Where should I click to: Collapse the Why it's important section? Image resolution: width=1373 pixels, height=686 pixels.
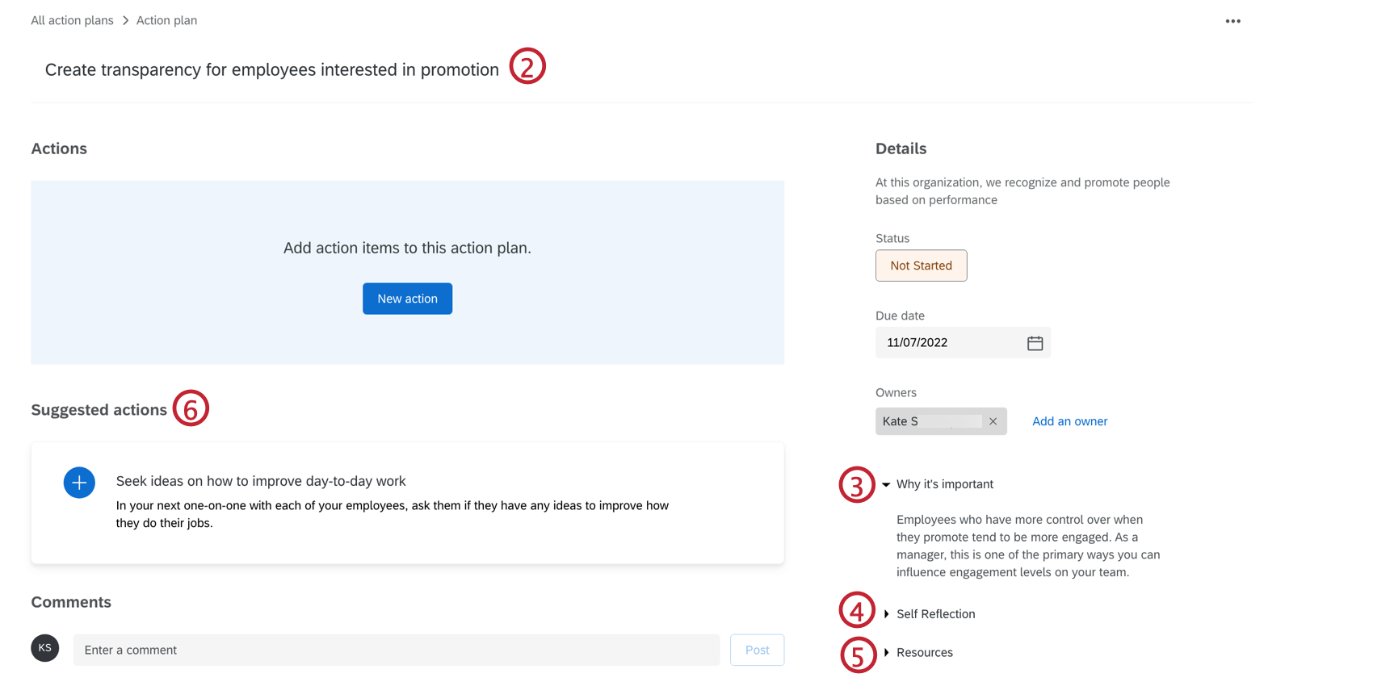(886, 484)
